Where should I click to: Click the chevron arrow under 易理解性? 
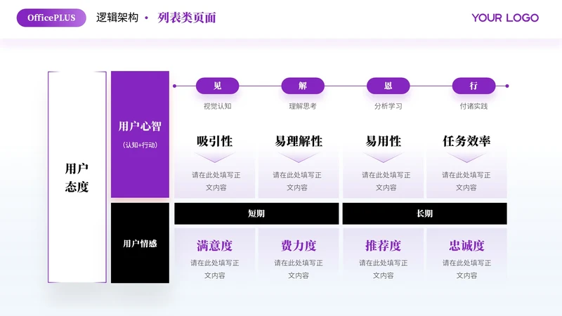tap(298, 157)
